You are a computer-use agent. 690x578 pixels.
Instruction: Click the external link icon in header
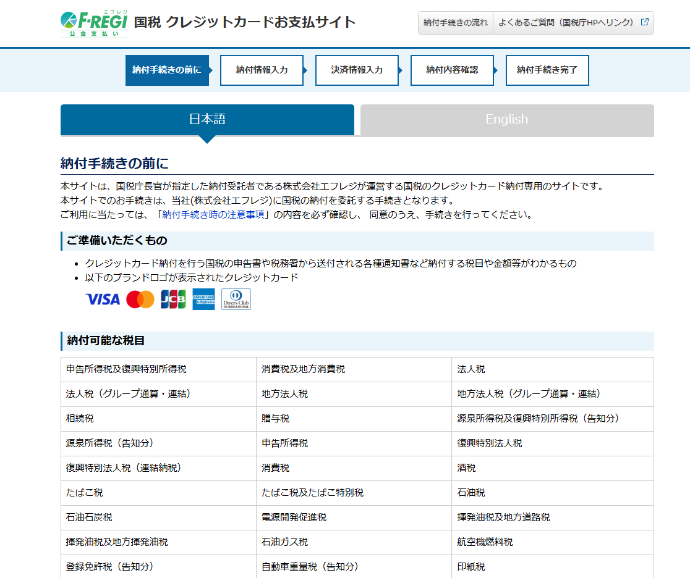point(645,22)
